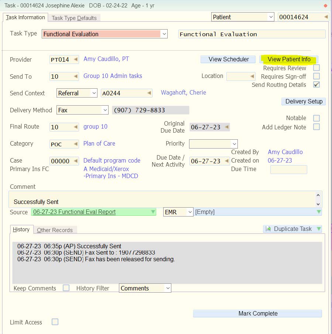Click the Duplicate Task icon

coord(268,229)
